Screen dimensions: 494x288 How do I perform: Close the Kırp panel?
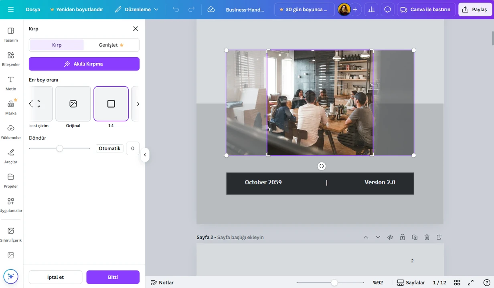(136, 29)
